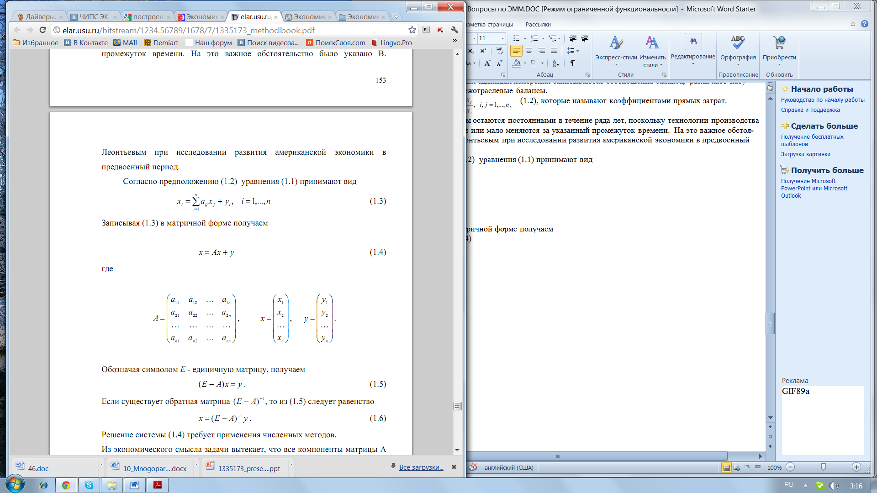Toggle superscript formatting in Word
The image size is (877, 493).
coord(483,51)
